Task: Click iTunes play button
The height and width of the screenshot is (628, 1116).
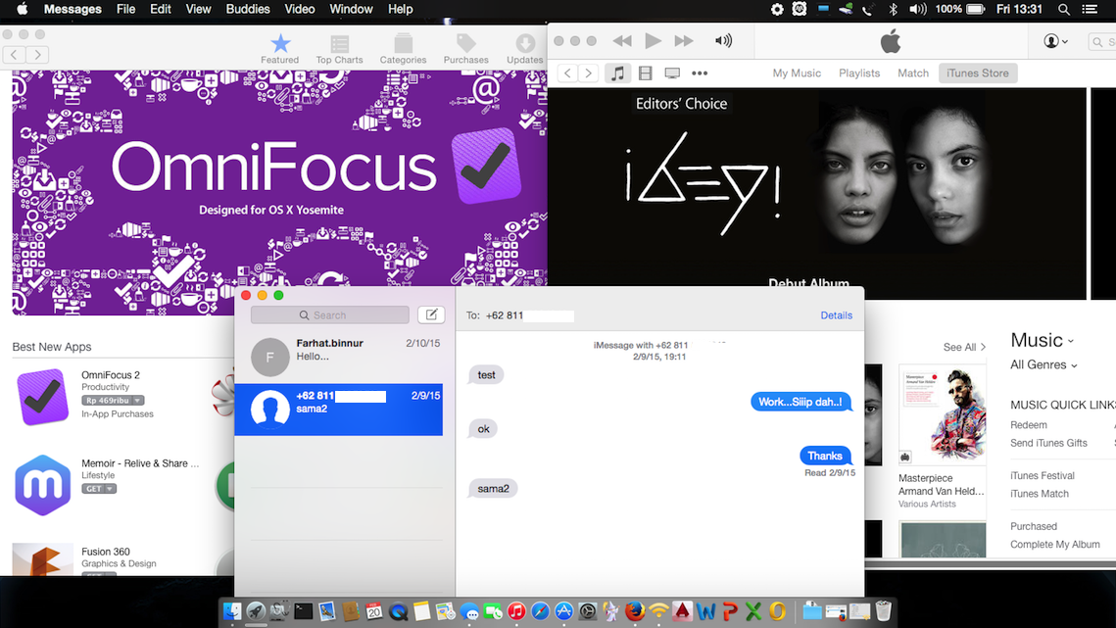Action: [653, 40]
